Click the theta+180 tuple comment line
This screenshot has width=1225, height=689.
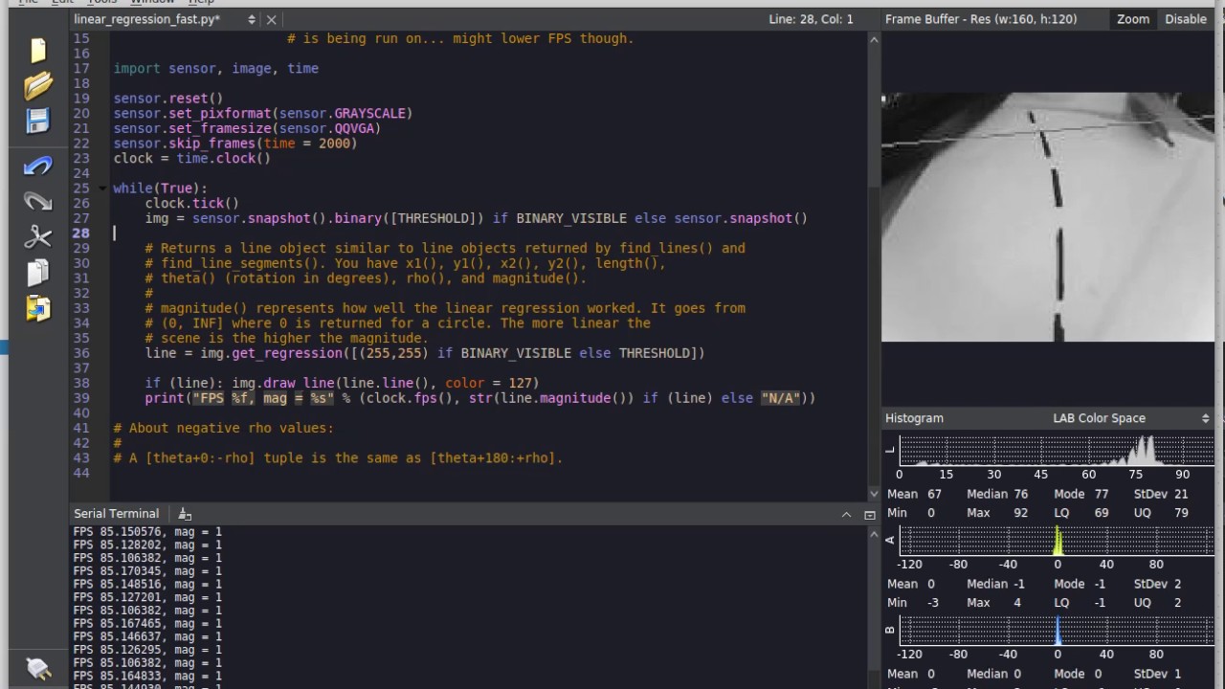tap(338, 457)
